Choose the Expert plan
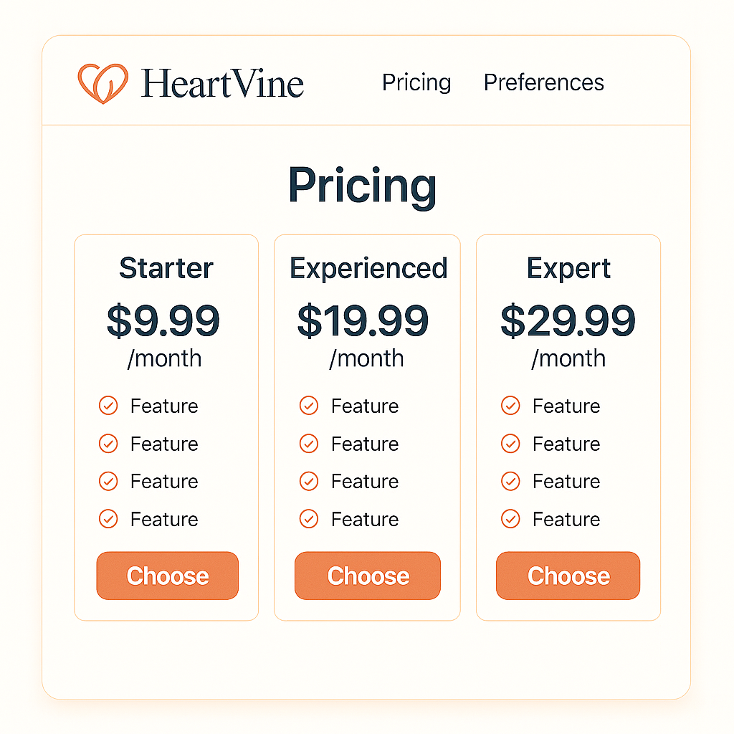 tap(568, 576)
